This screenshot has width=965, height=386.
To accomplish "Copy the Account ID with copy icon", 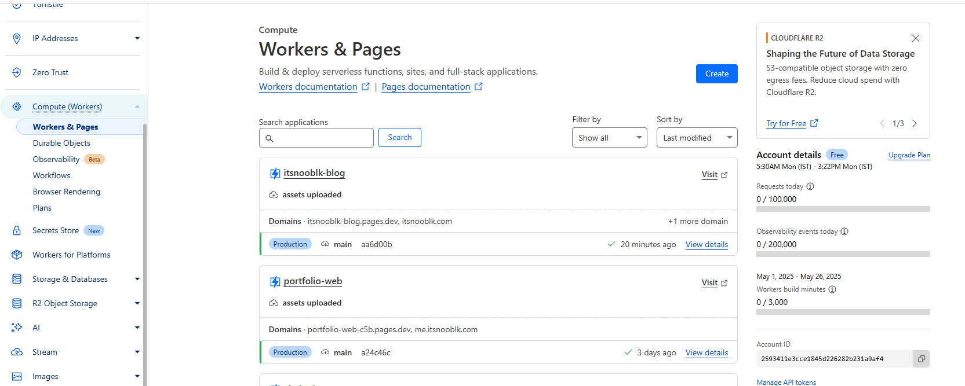I will coord(922,359).
